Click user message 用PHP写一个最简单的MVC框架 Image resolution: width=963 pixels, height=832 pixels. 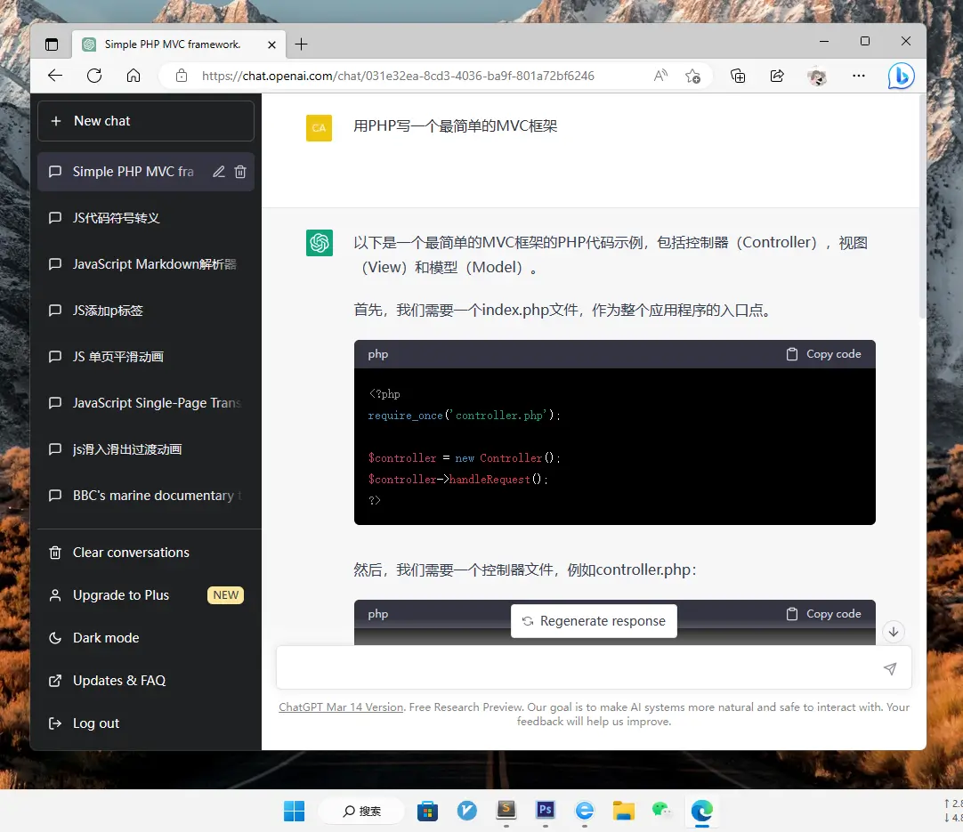455,126
